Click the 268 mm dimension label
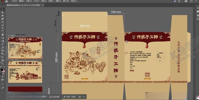 click(x=85, y=26)
